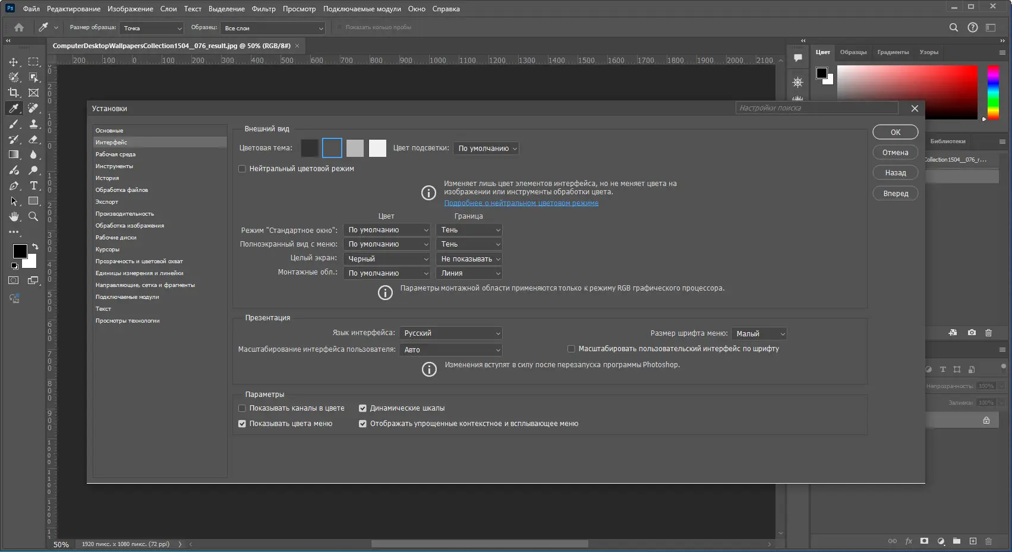Click the Отмена button
The height and width of the screenshot is (552, 1012).
[x=896, y=153]
